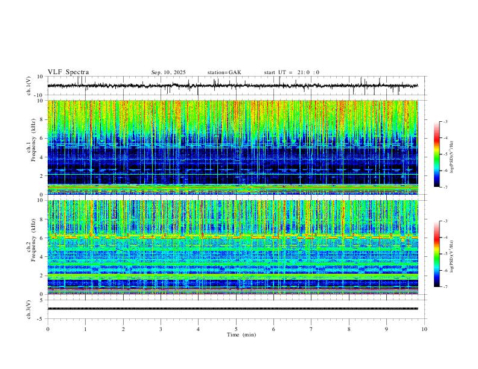Click the 'start UT = 21:0 :0' text

pyautogui.click(x=292, y=72)
